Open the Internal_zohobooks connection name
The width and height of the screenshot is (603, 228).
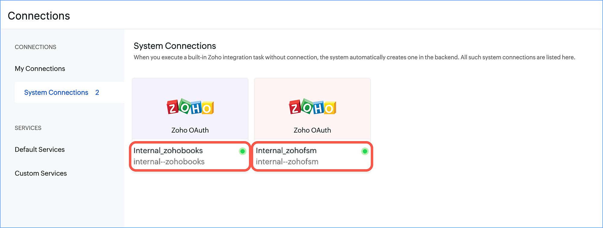pos(168,150)
